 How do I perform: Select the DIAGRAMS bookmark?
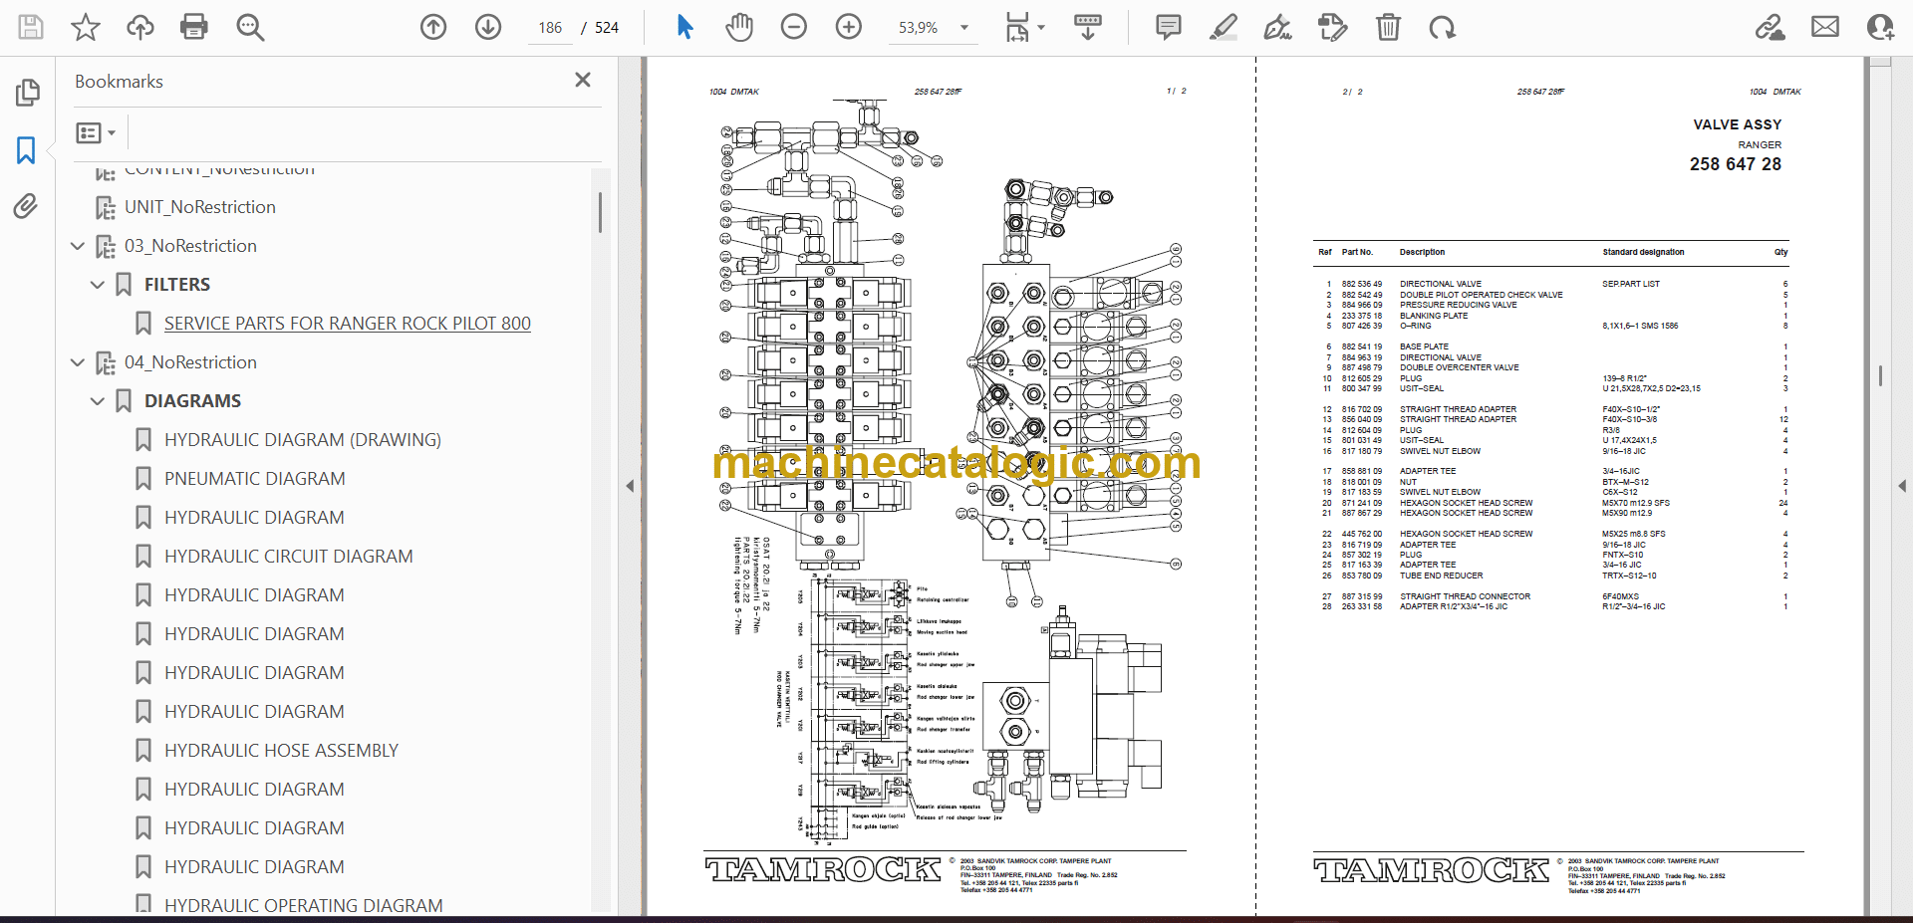click(193, 401)
